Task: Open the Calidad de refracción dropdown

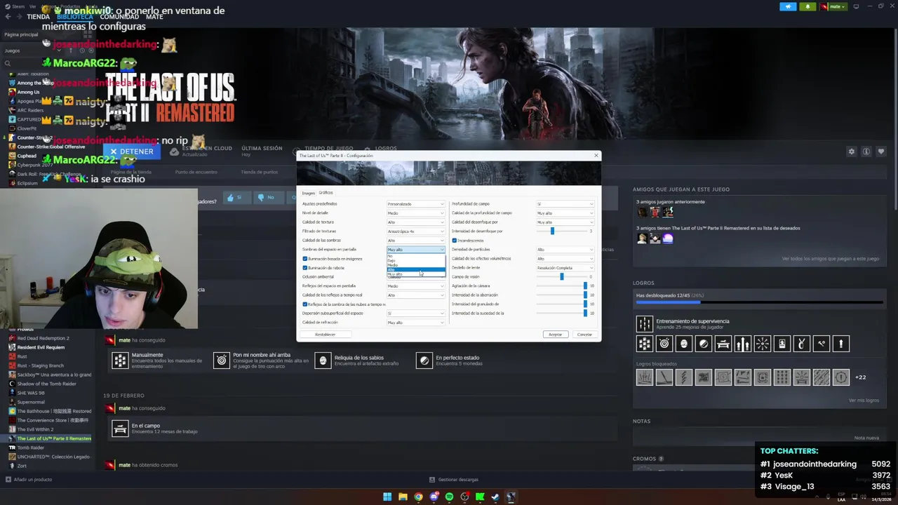Action: click(416, 323)
